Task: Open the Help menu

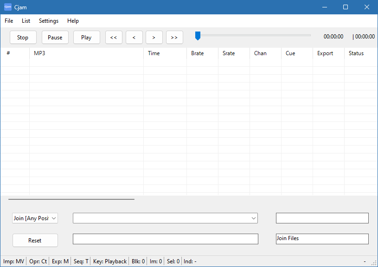Action: coord(73,20)
